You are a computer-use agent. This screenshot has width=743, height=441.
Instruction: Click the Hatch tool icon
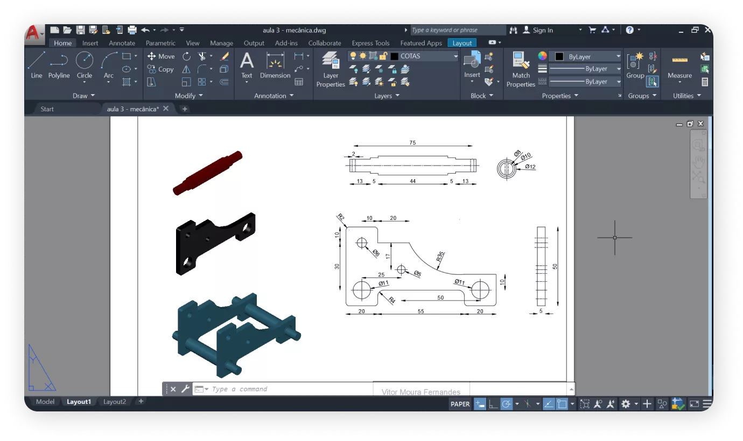[127, 82]
